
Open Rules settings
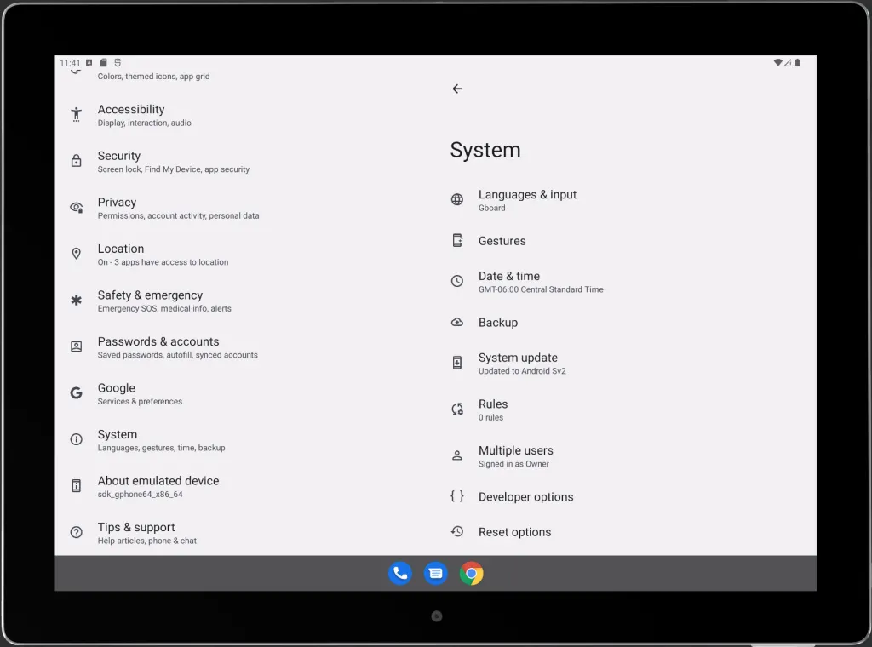click(626, 409)
